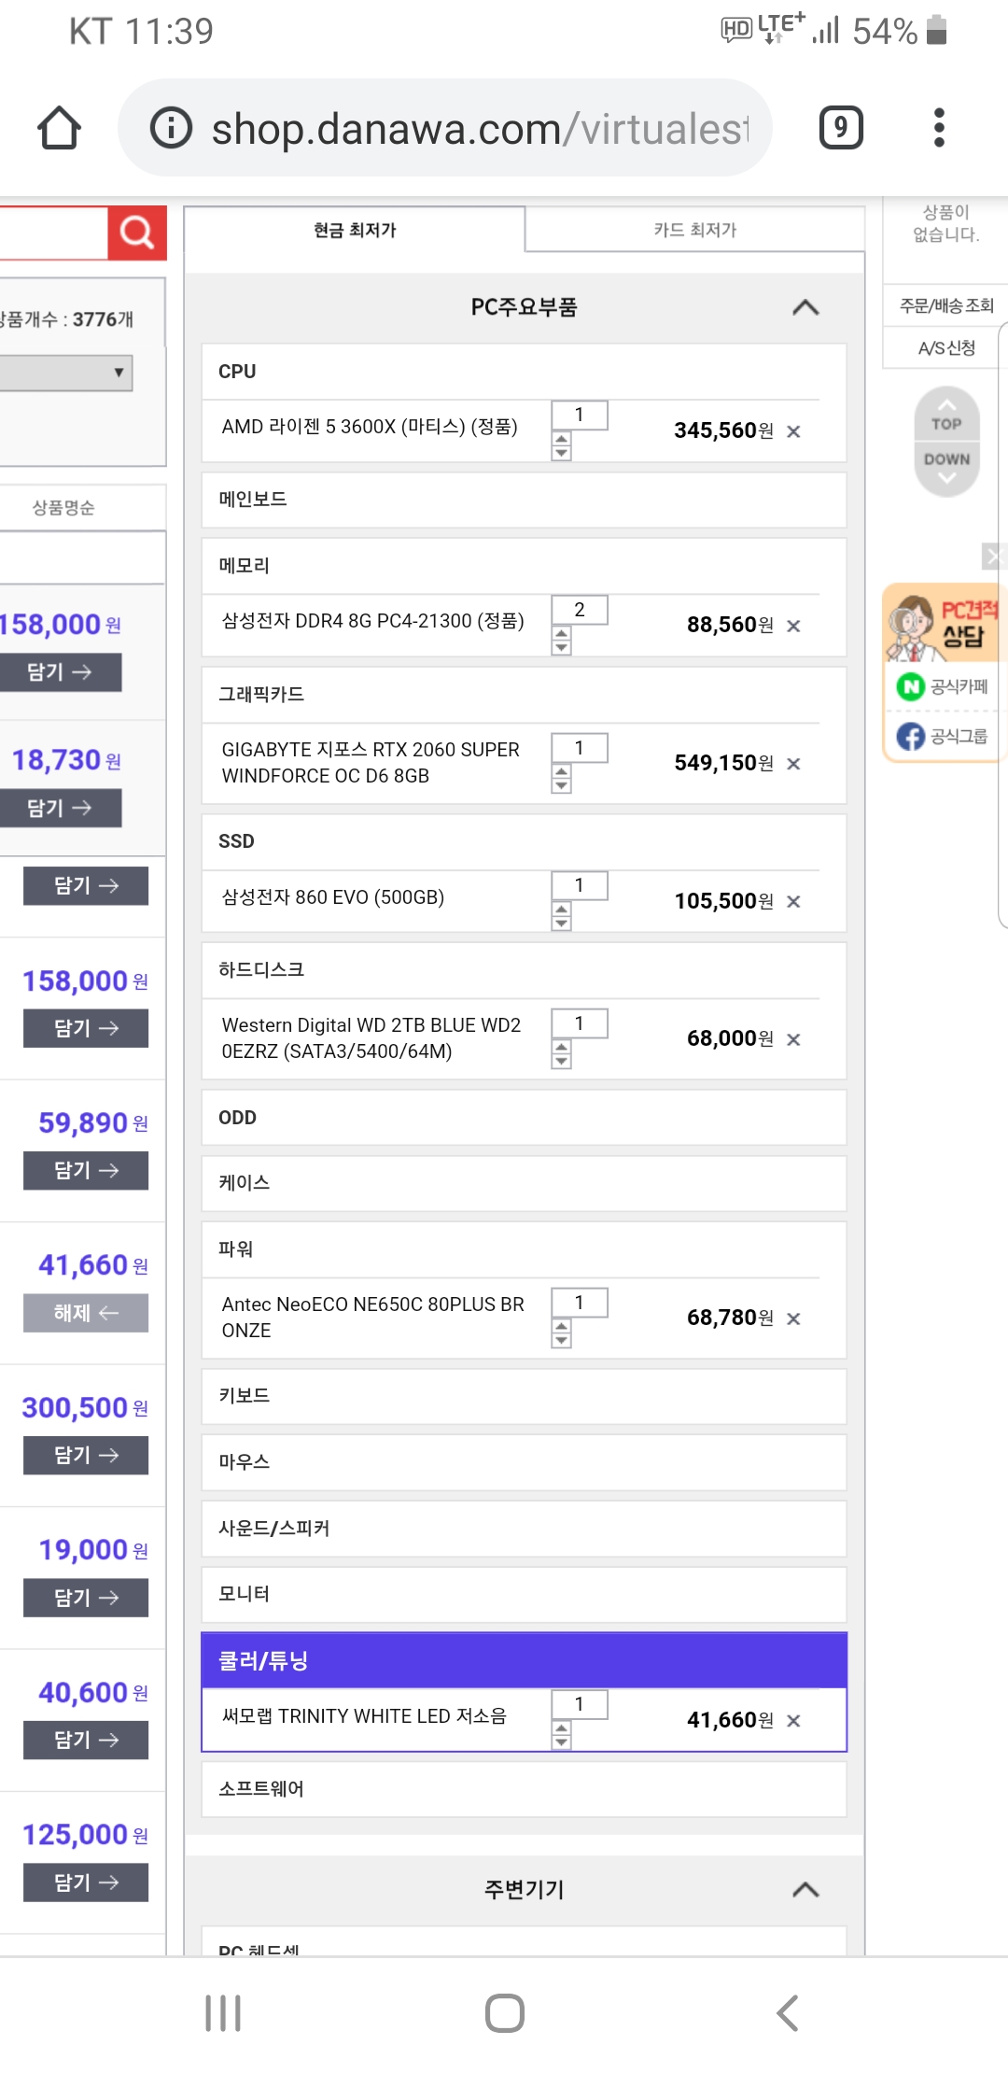Collapse the 주변기기 section chevron
The height and width of the screenshot is (2073, 1008).
[805, 1890]
